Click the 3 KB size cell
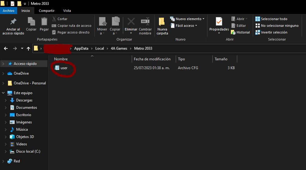This screenshot has height=170, width=306. [231, 68]
